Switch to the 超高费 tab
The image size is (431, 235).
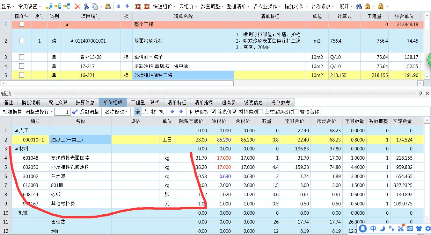[x=229, y=102]
